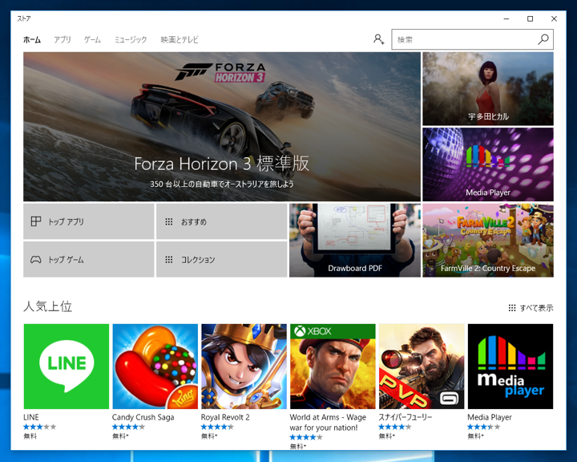Open the Candy Crush Saga tile
Image resolution: width=577 pixels, height=462 pixels.
[155, 367]
